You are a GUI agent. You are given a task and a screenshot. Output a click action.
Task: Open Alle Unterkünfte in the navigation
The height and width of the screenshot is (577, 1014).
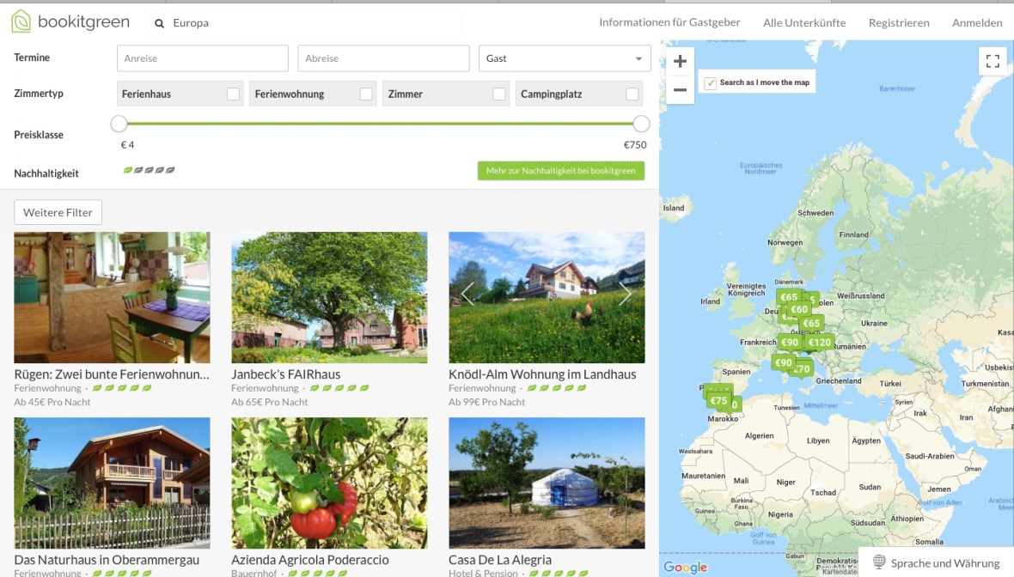[804, 23]
